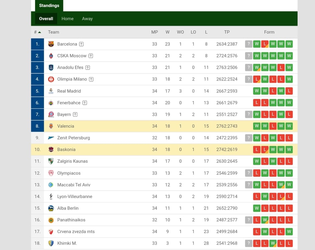Select the Overall standings tab

coord(46,19)
